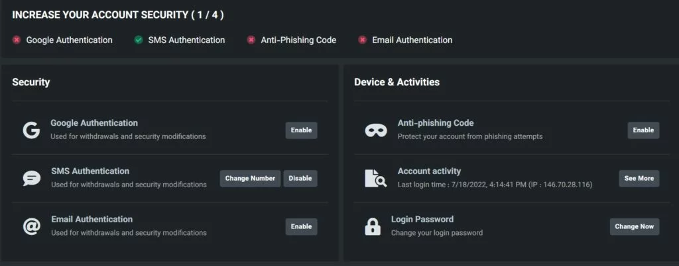Click the last login time text

click(x=494, y=185)
